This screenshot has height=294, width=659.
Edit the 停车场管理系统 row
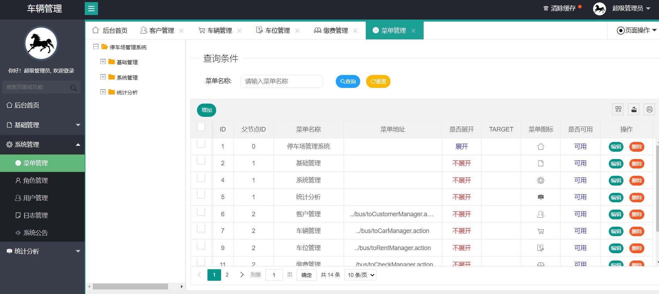coord(616,147)
